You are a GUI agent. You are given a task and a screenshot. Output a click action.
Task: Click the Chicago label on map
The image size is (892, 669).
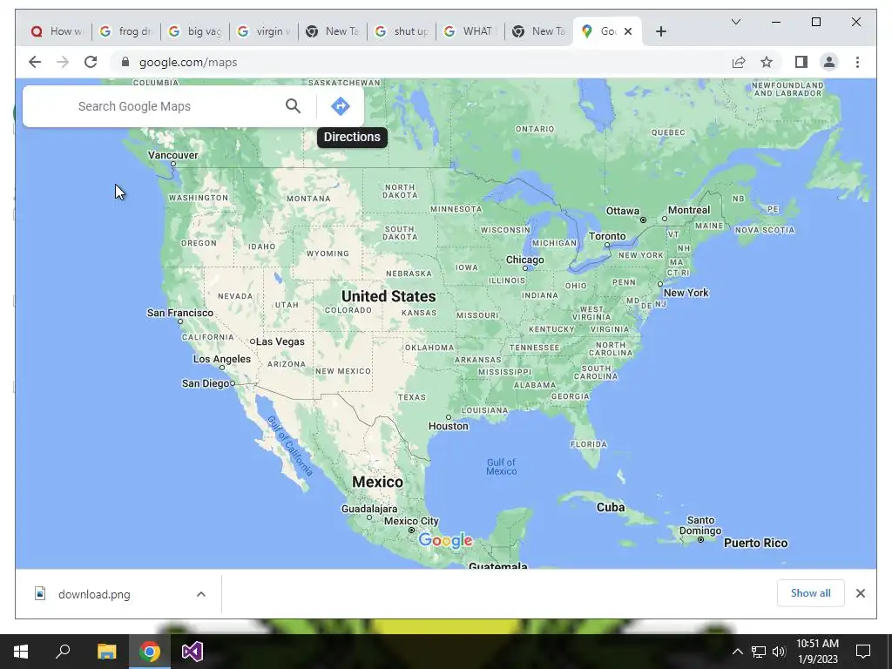524,260
